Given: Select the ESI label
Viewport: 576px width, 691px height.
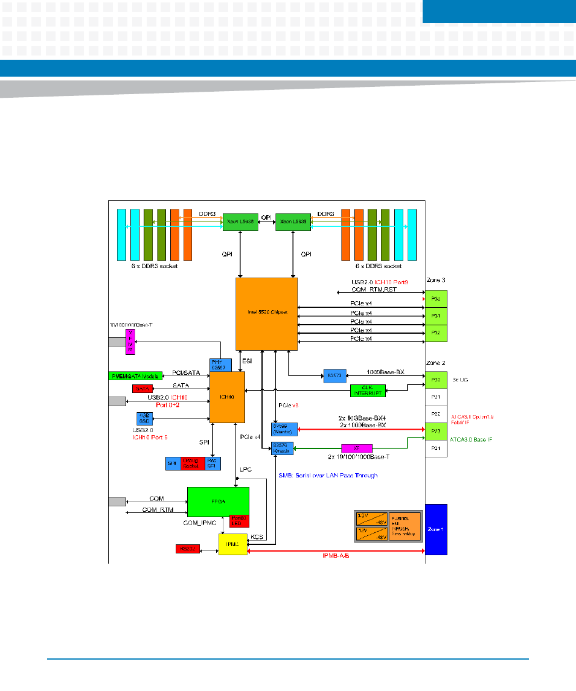Looking at the screenshot, I should tap(247, 361).
